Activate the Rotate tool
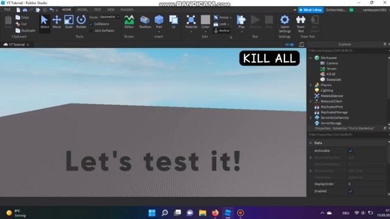The width and height of the screenshot is (390, 219). click(x=81, y=22)
